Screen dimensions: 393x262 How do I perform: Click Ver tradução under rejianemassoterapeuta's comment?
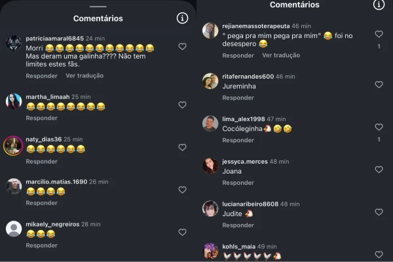[x=281, y=56]
